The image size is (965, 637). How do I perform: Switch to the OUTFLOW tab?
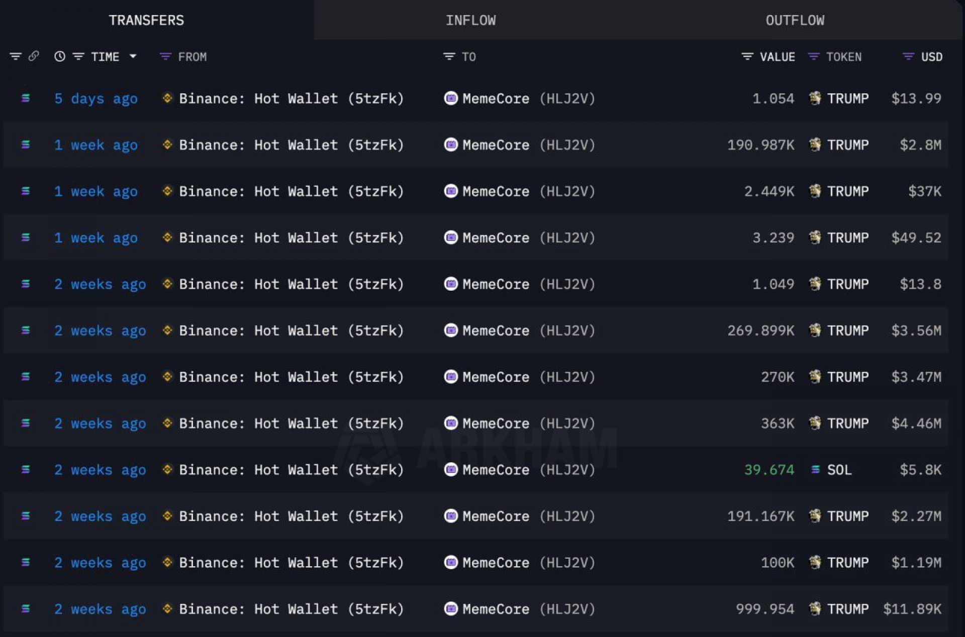795,20
